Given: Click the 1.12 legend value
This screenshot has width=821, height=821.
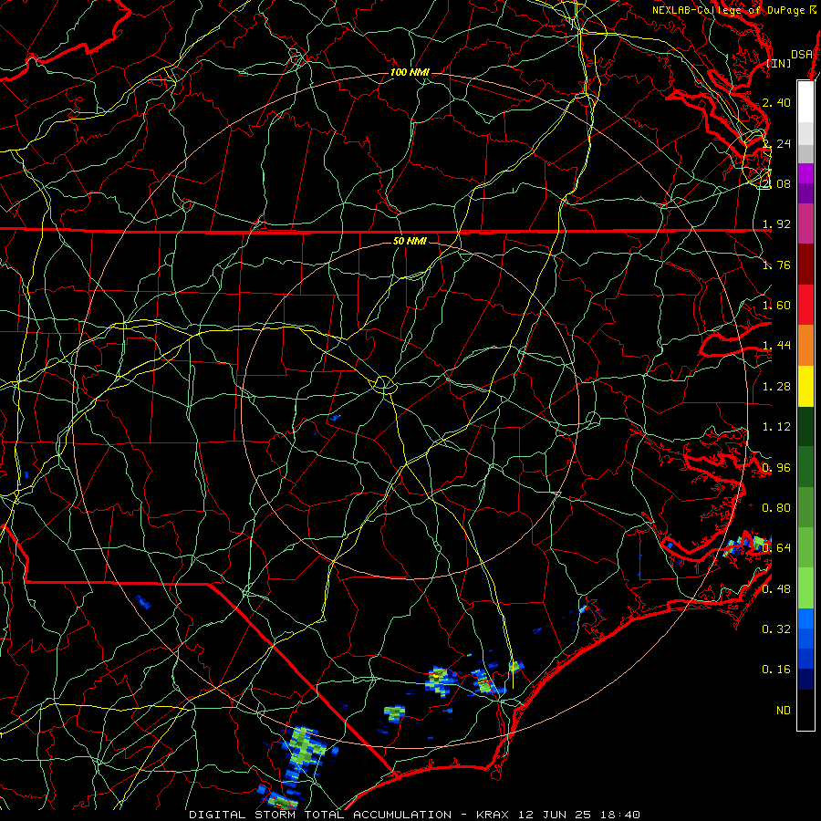Looking at the screenshot, I should (x=776, y=427).
